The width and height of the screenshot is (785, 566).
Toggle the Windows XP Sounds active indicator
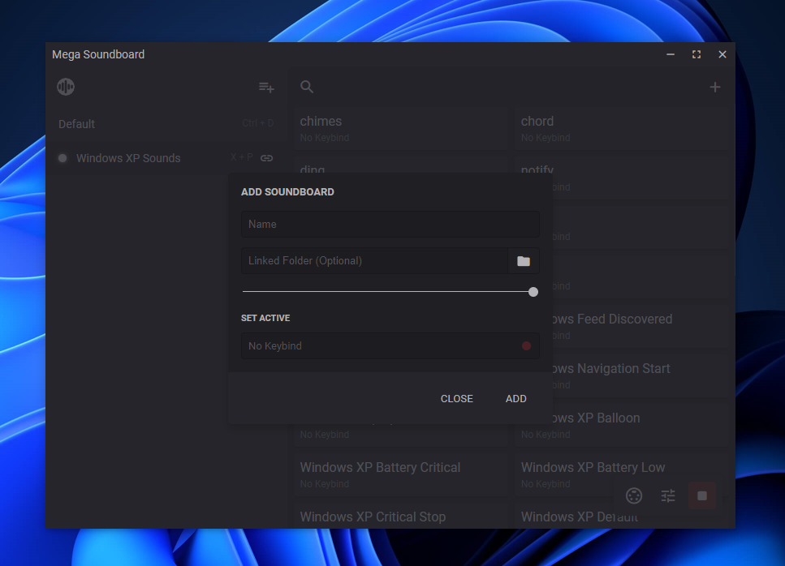(x=63, y=158)
